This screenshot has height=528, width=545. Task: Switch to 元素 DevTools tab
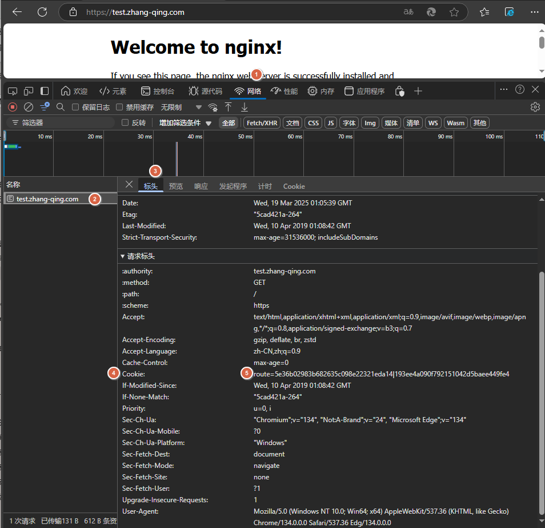[x=113, y=91]
